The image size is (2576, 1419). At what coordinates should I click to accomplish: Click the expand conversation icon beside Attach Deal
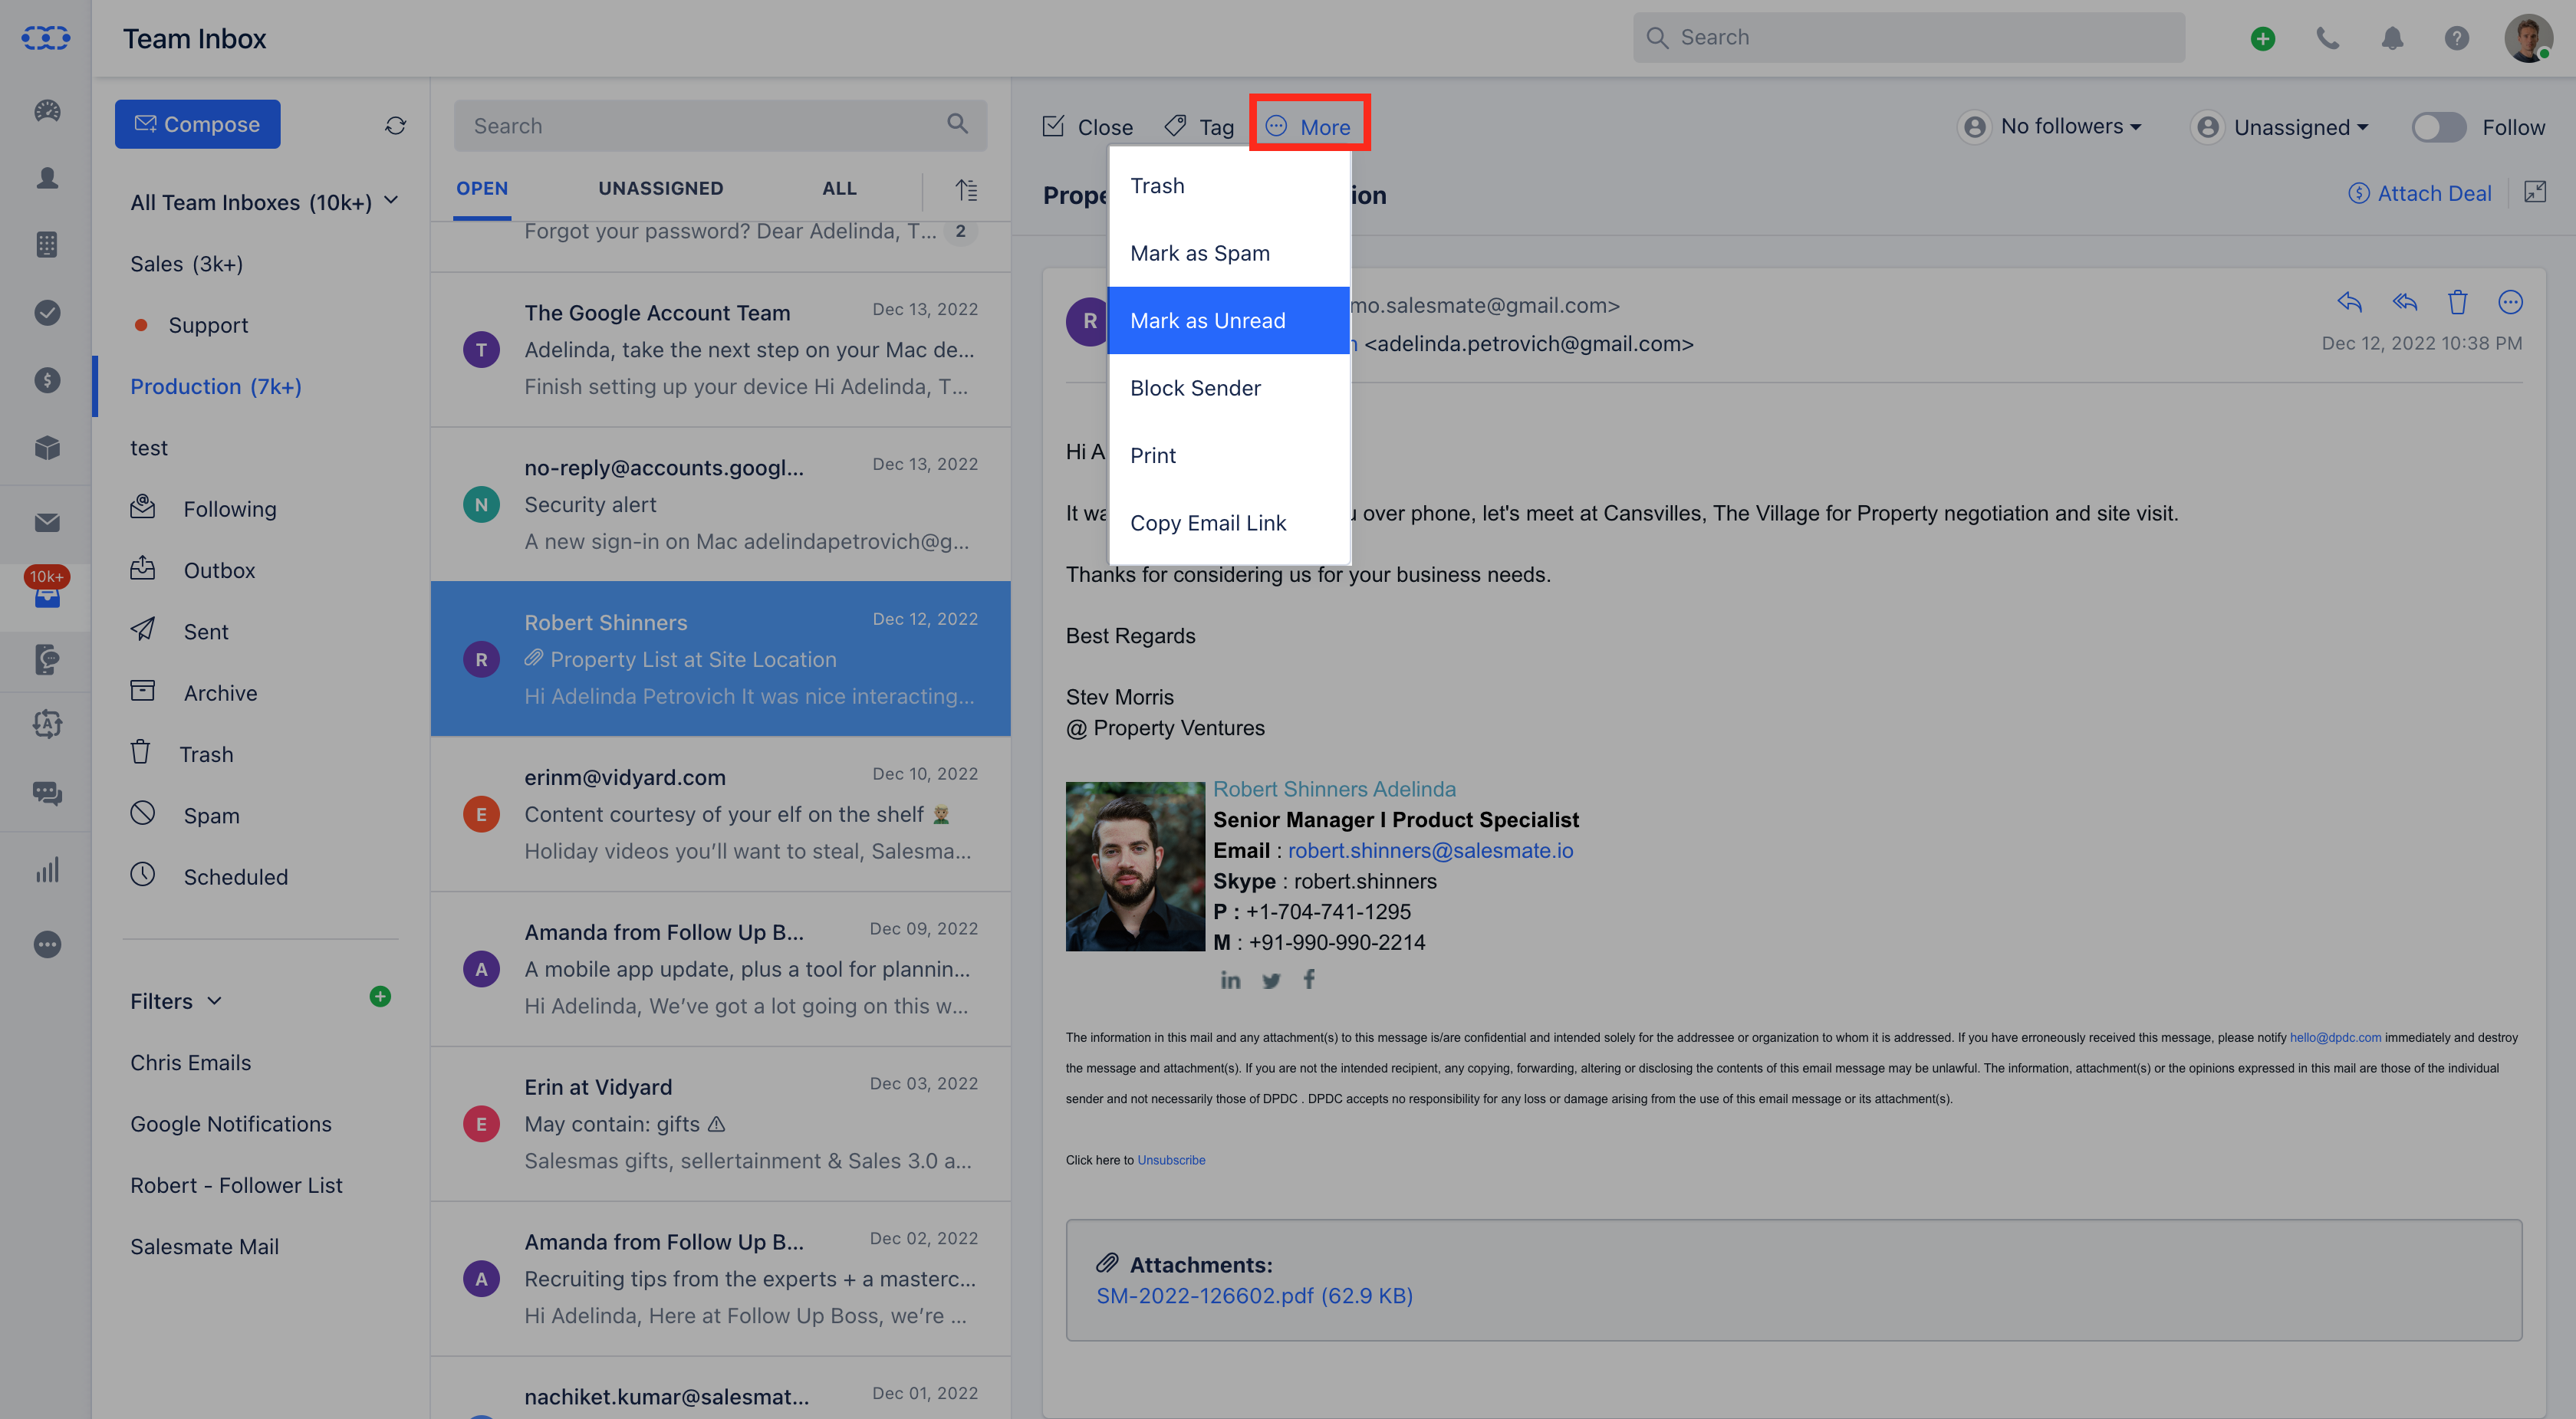(x=2535, y=192)
